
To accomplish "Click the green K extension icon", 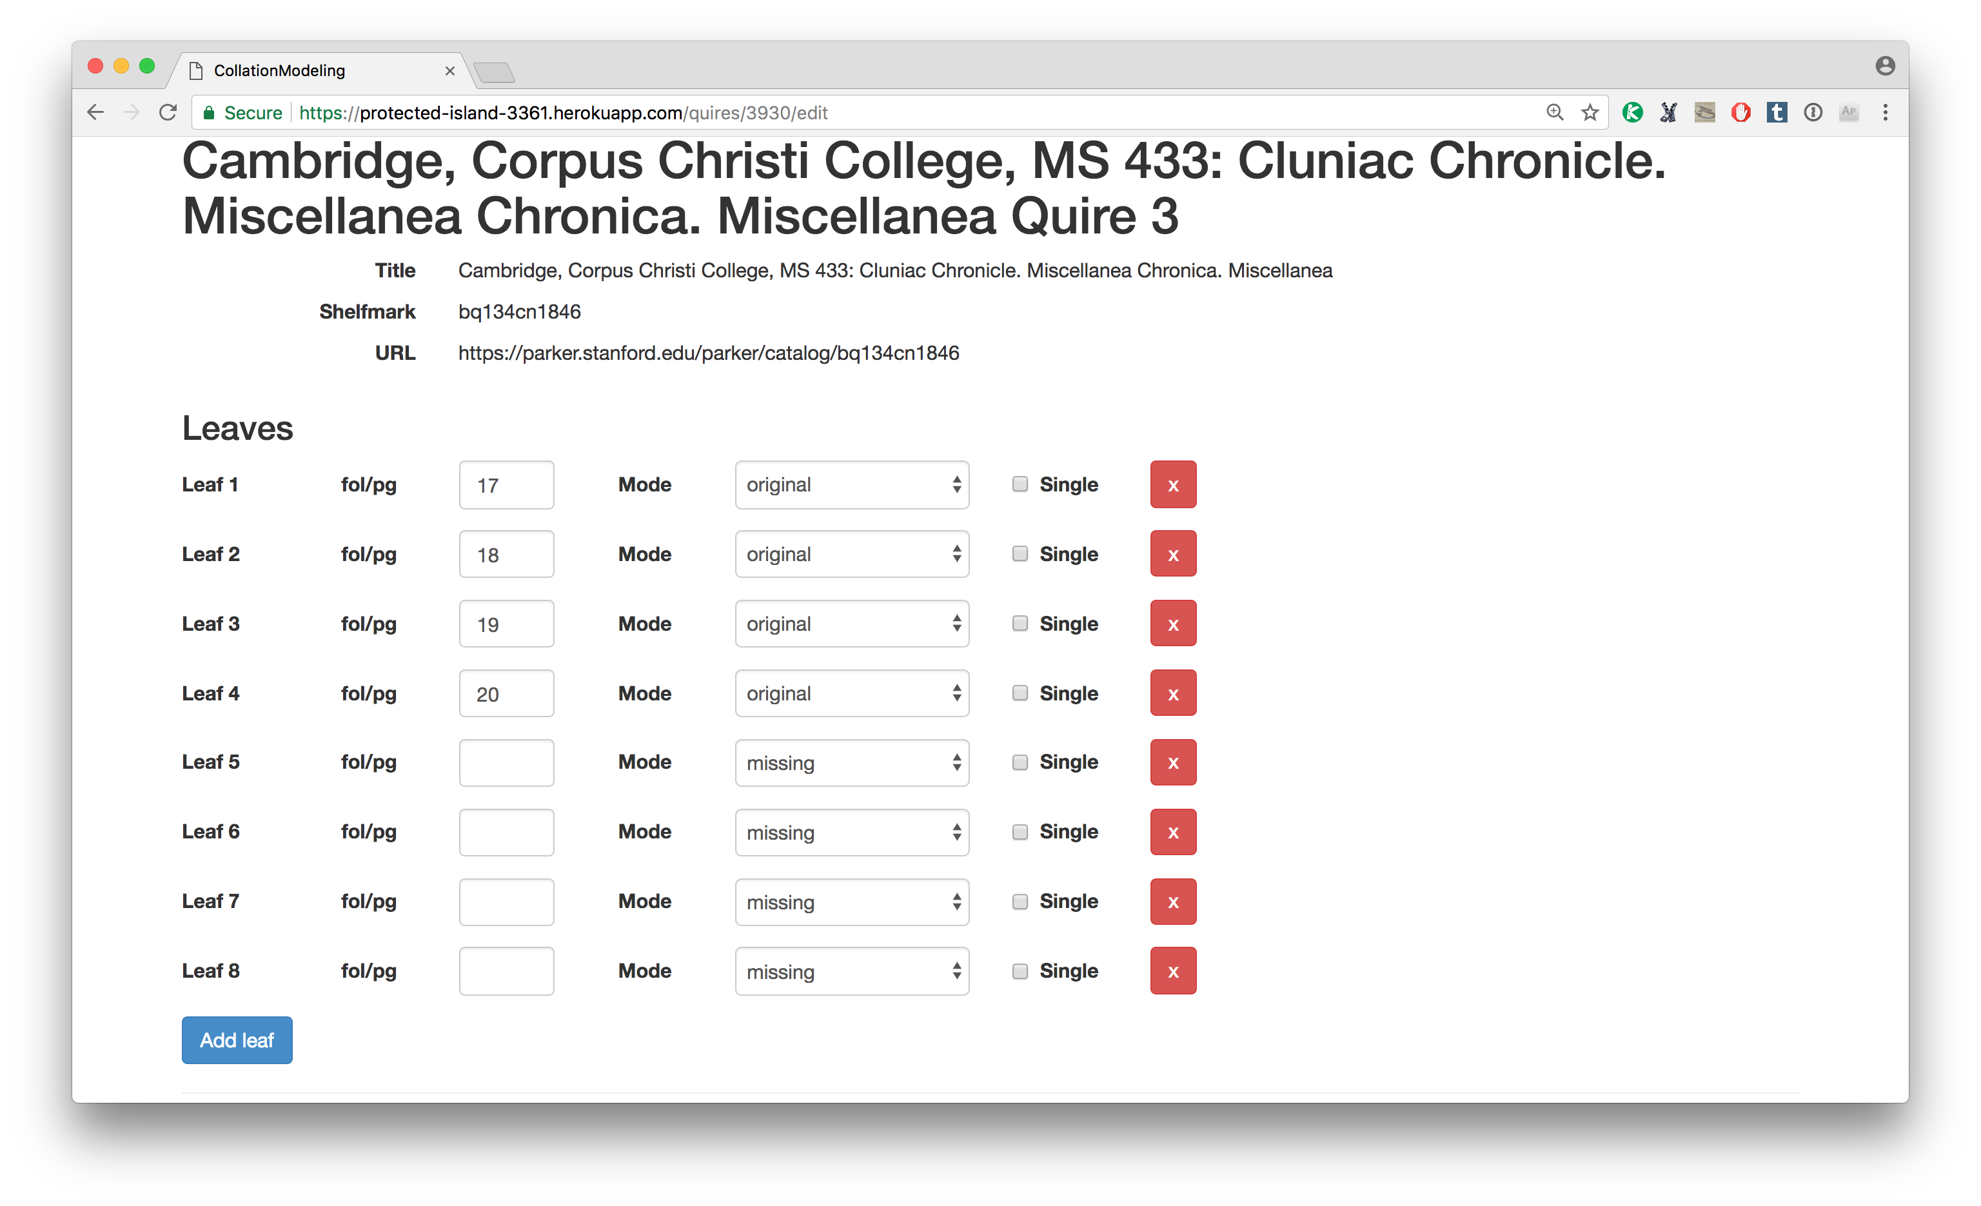I will (x=1632, y=113).
